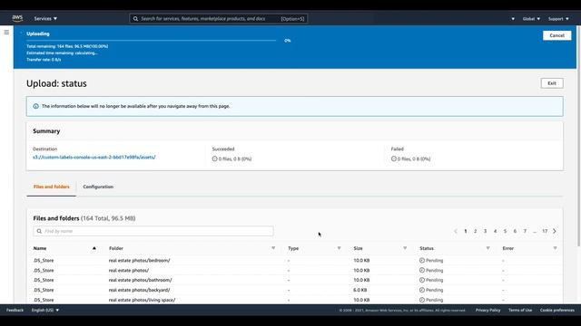Image resolution: width=581 pixels, height=326 pixels.
Task: Click Pending clock icon for living space row
Action: (x=421, y=300)
